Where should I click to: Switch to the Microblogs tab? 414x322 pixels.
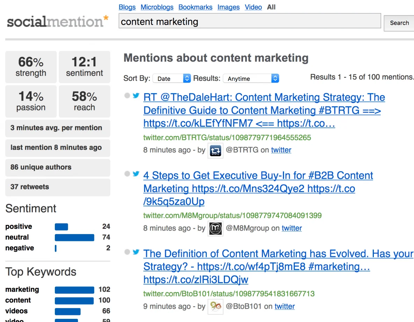click(157, 7)
